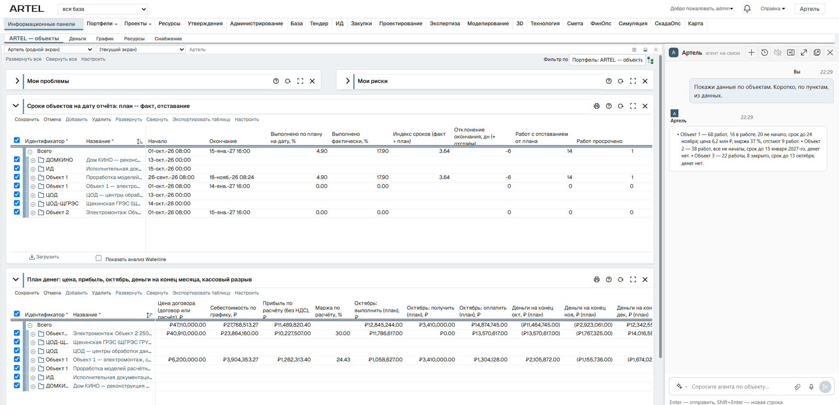The width and height of the screenshot is (839, 405).
Task: Enable the Показать анализ Waterline checkbox
Action: pos(99,258)
